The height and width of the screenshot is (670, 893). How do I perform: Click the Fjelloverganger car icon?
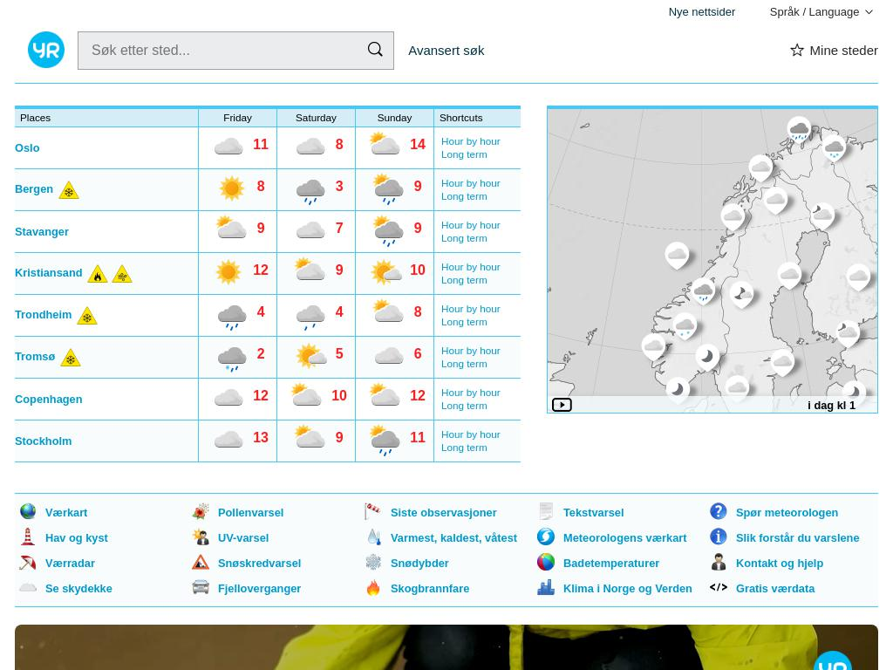point(201,588)
